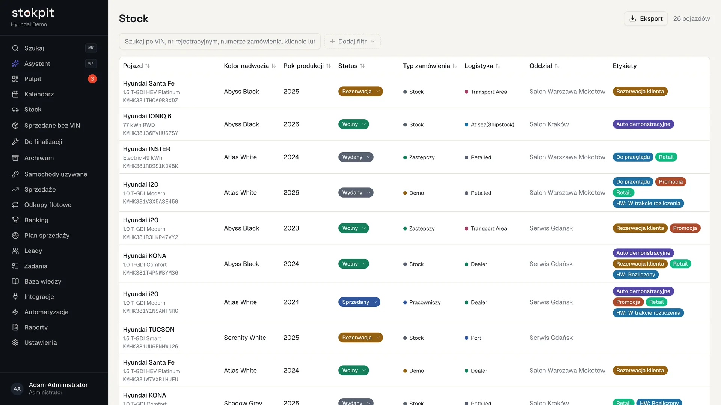The height and width of the screenshot is (405, 721).
Task: Click the stokpit logo
Action: 33,13
